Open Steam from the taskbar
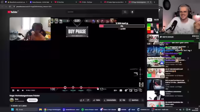Viewport: 200px width, 112px height. point(132,110)
